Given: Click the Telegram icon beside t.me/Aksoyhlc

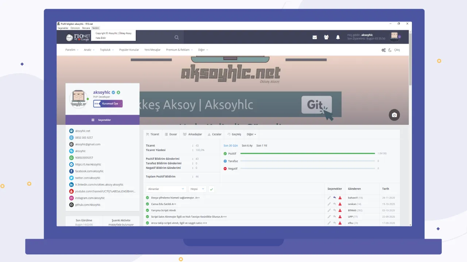Looking at the screenshot, I should tap(72, 164).
